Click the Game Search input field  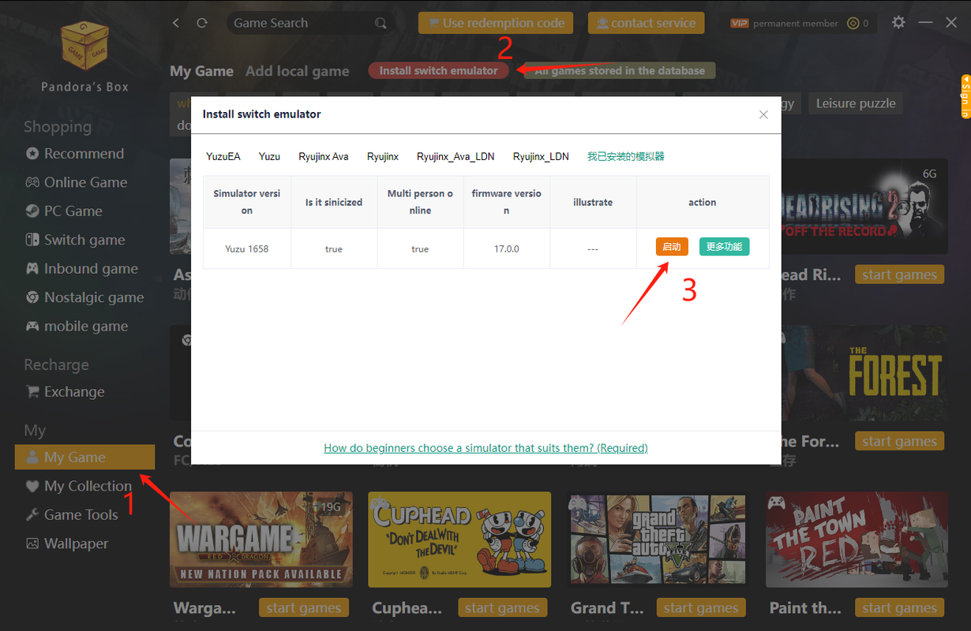pyautogui.click(x=309, y=23)
